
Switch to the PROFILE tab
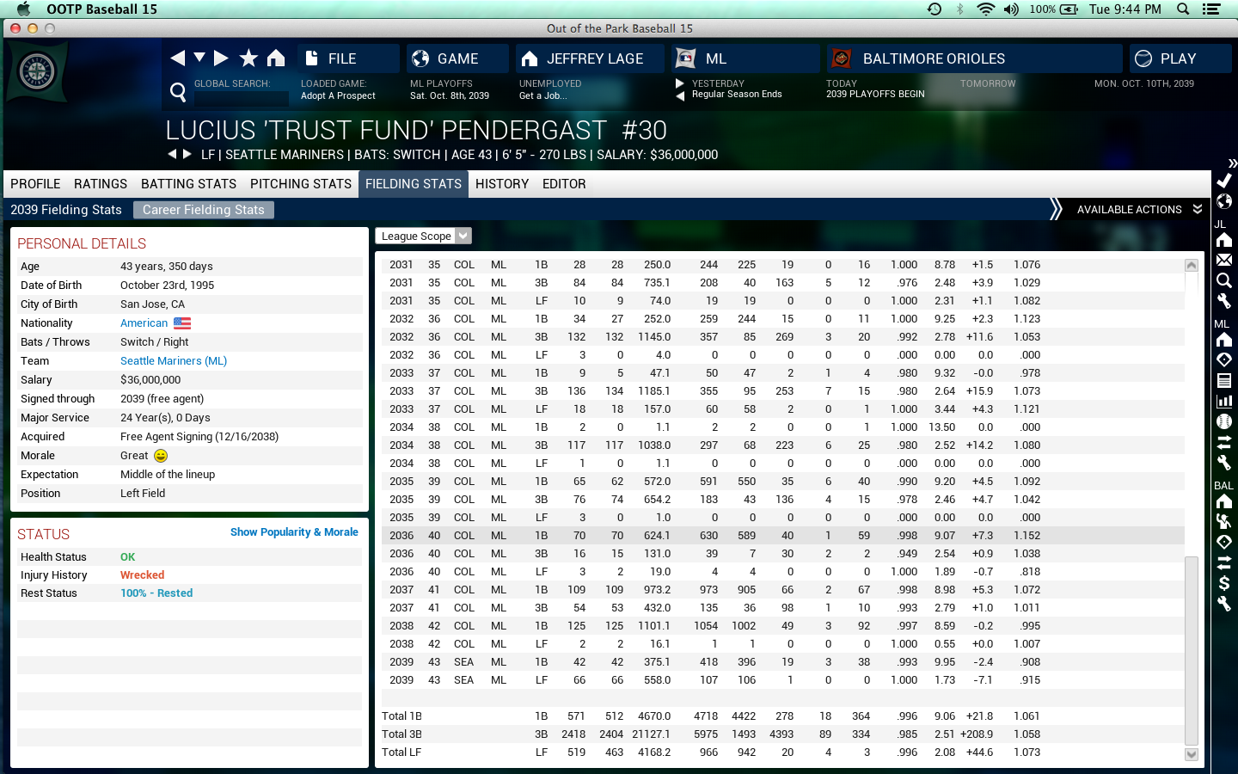35,184
